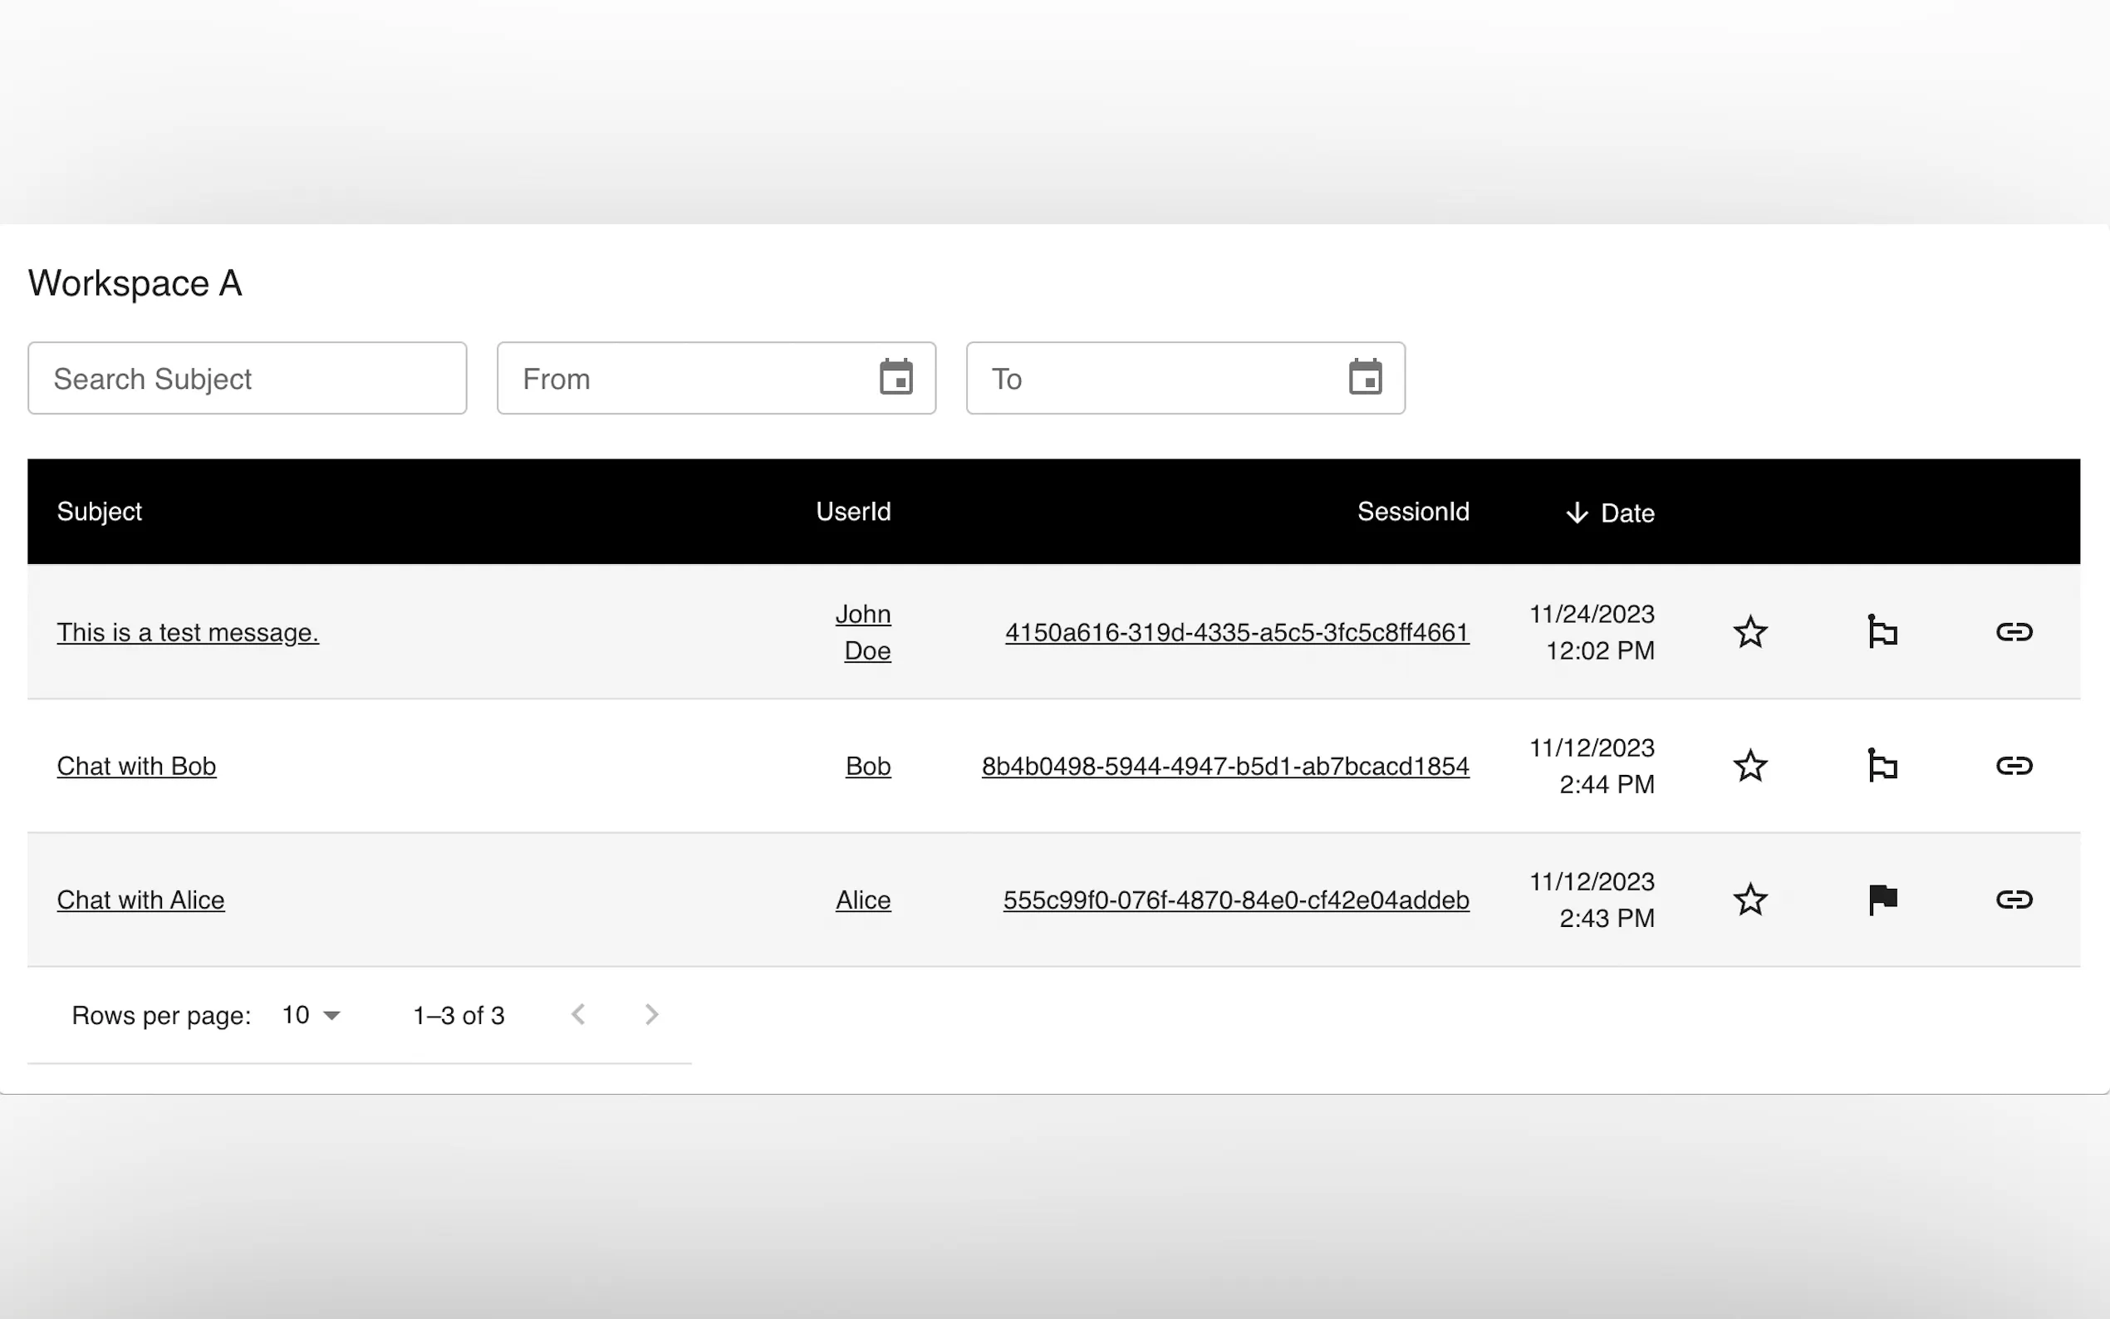Sort by the Subject column header
Screen dimensions: 2110x1319
coord(100,511)
